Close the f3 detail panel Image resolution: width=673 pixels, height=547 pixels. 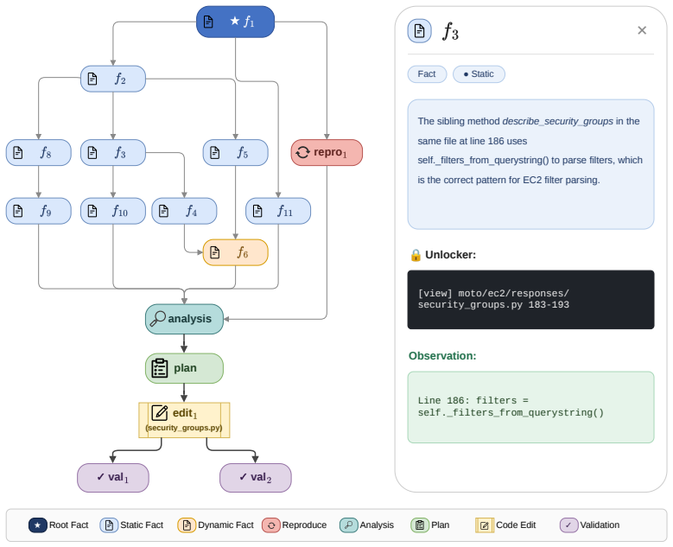[x=642, y=30]
